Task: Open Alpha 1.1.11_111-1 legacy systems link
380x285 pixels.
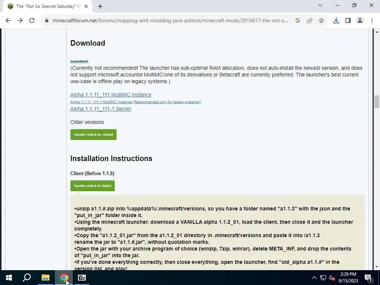Action: point(135,102)
